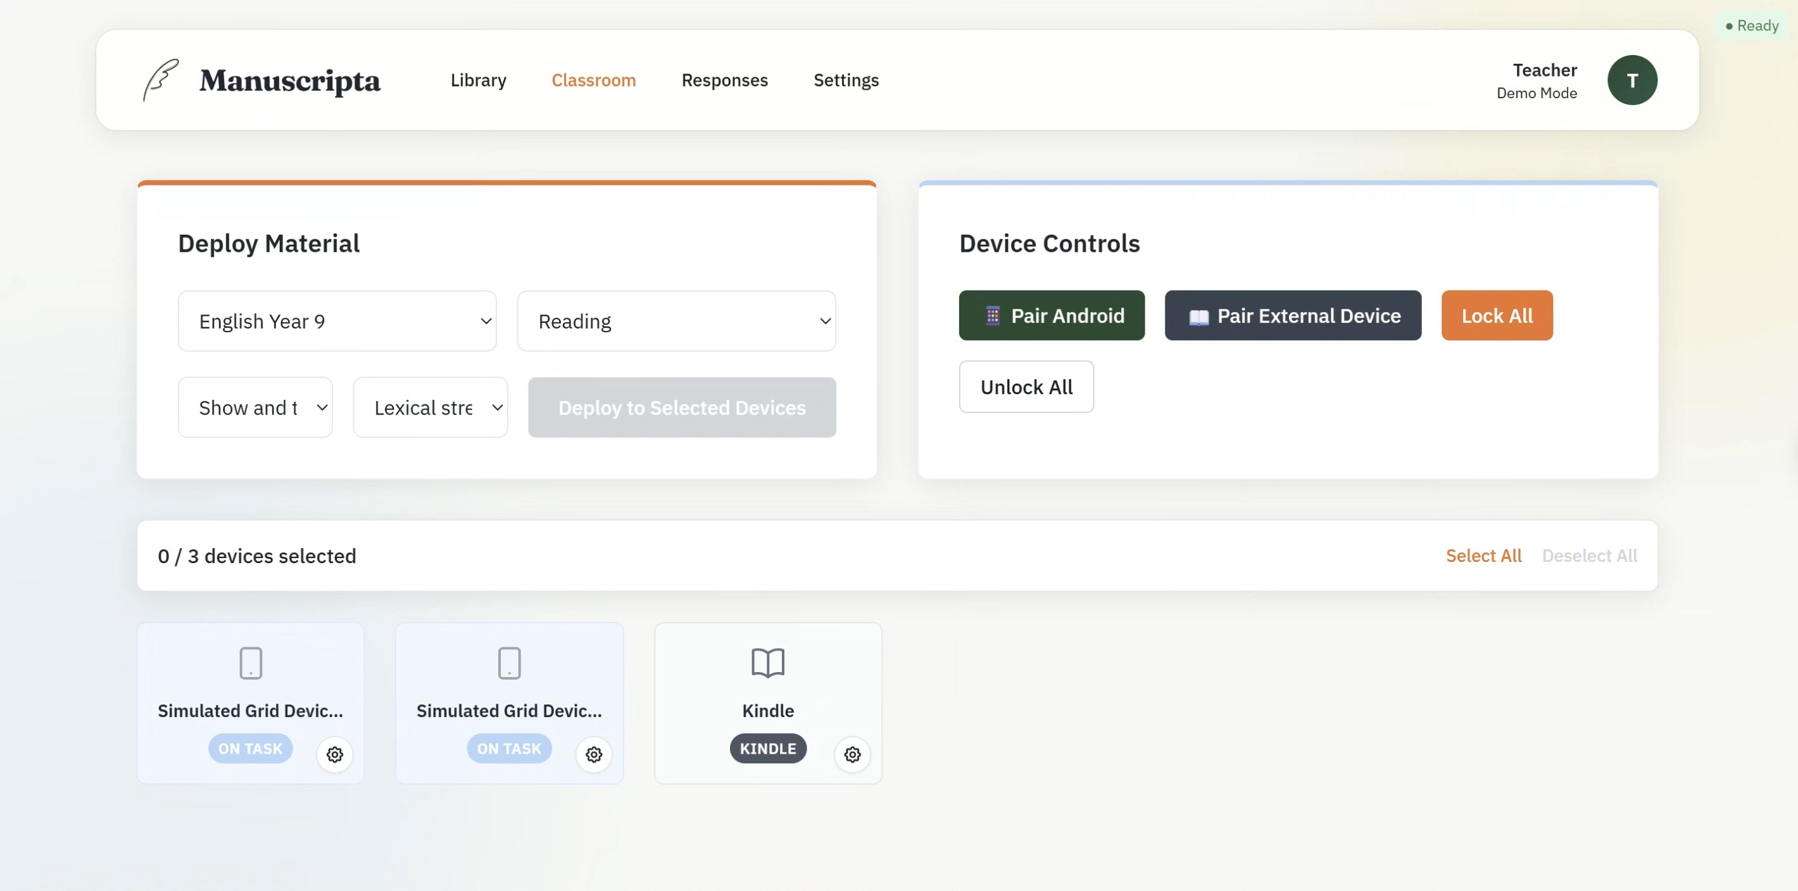Expand the Reading type dropdown

[x=676, y=321]
